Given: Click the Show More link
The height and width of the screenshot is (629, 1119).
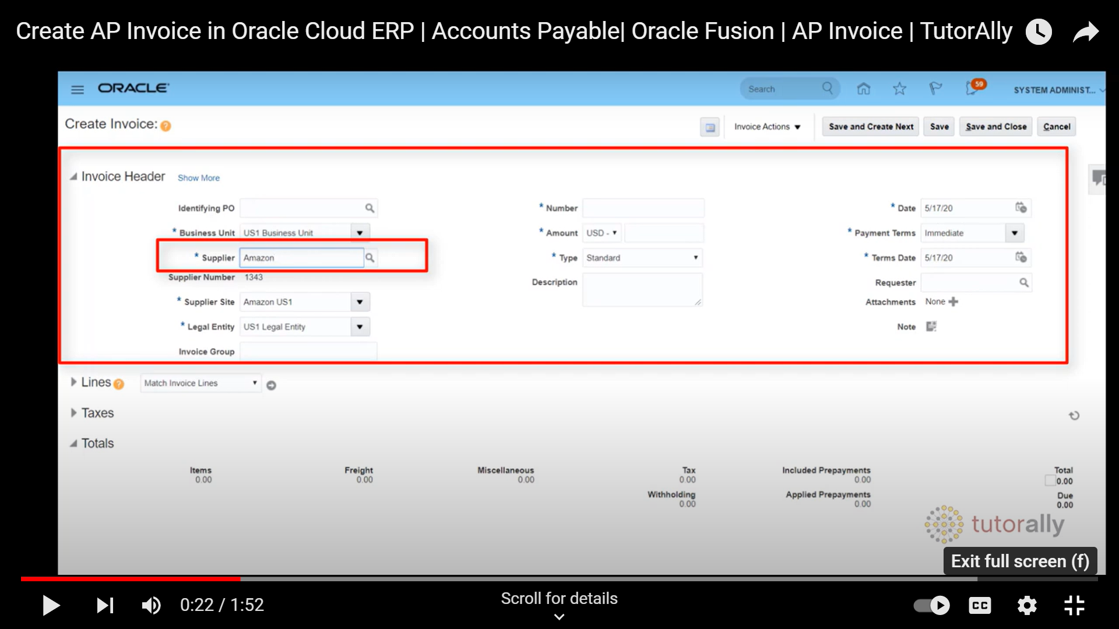Looking at the screenshot, I should tap(198, 178).
